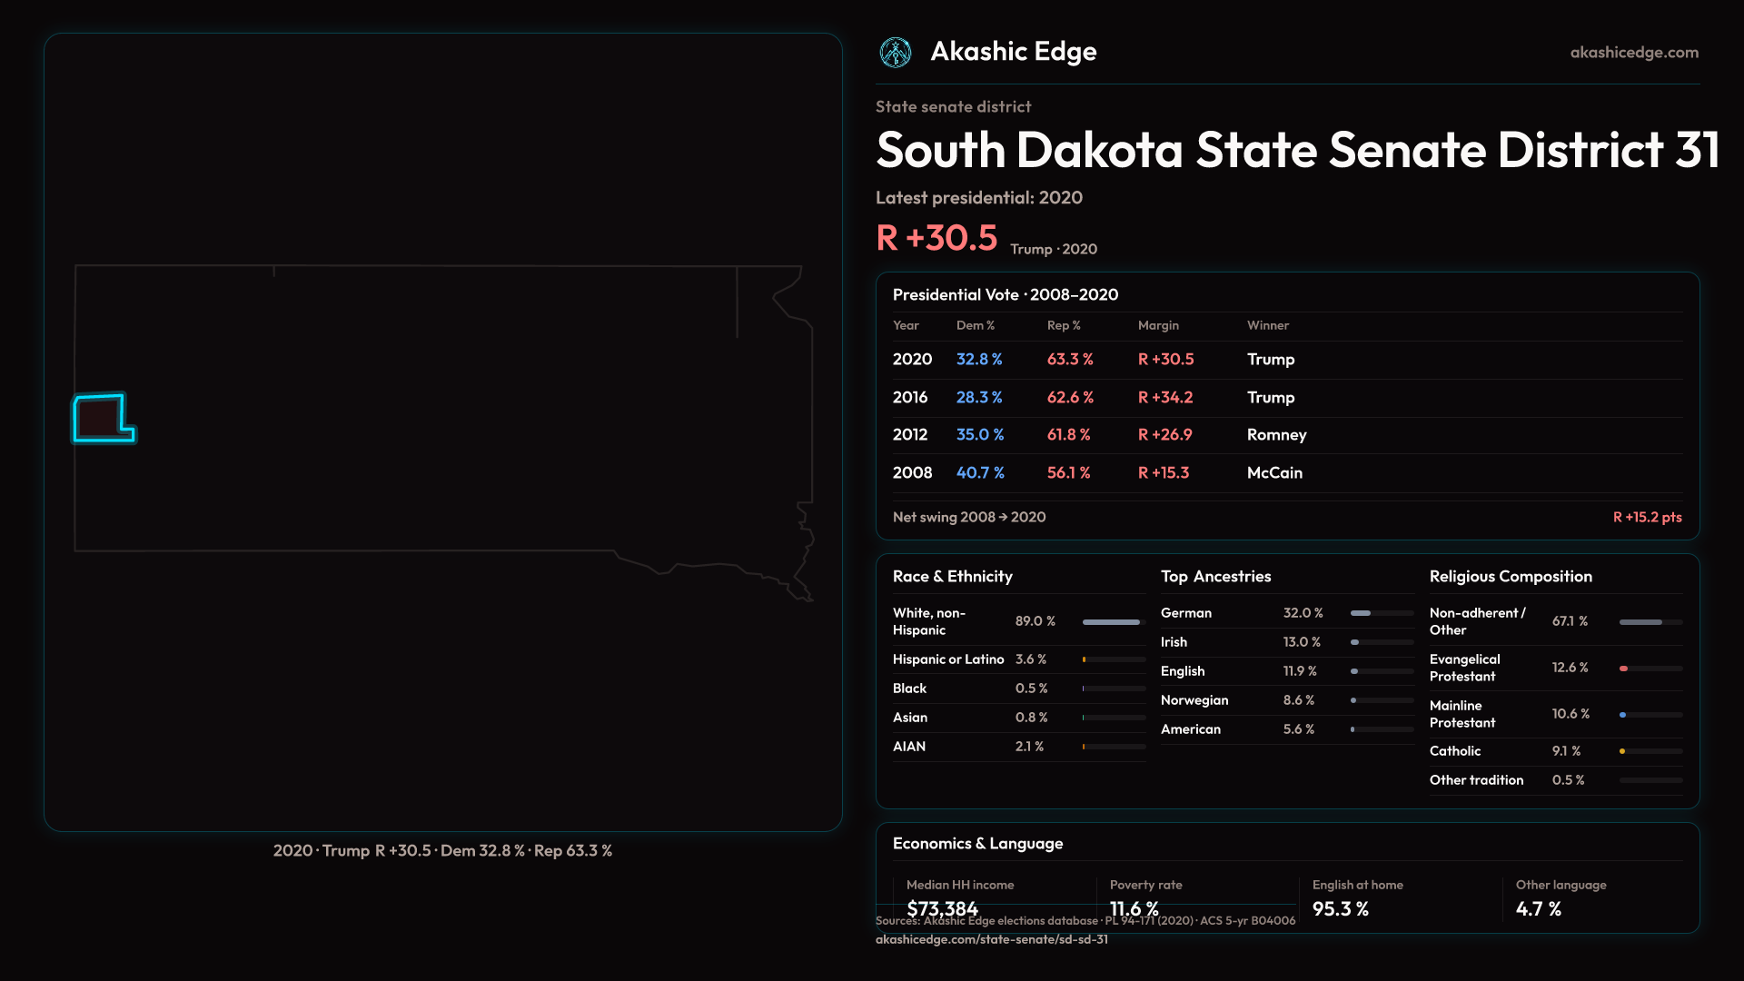Click the highlighted District 31 shape on map
Viewport: 1744px width, 981px height.
click(100, 418)
